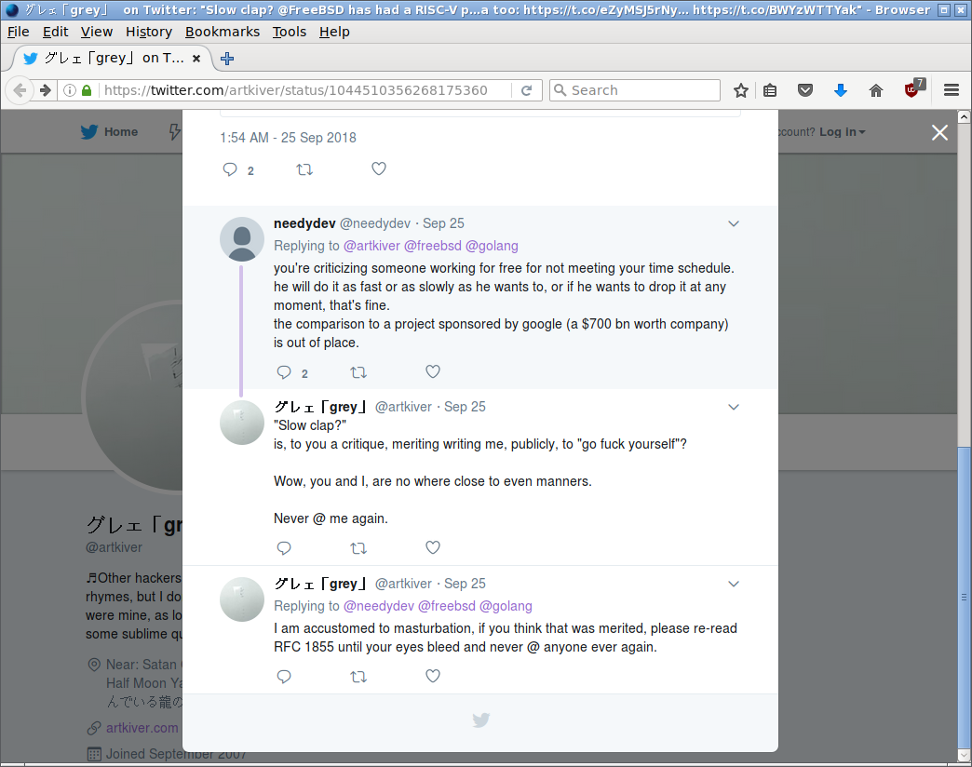Open the Downloads arrow icon
Viewport: 972px width, 767px height.
(841, 90)
